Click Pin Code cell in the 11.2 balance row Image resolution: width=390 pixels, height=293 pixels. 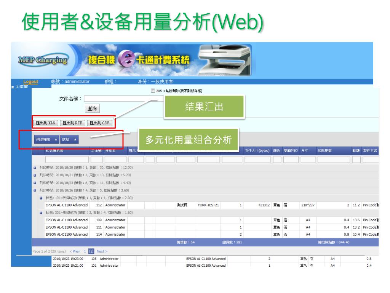371,205
